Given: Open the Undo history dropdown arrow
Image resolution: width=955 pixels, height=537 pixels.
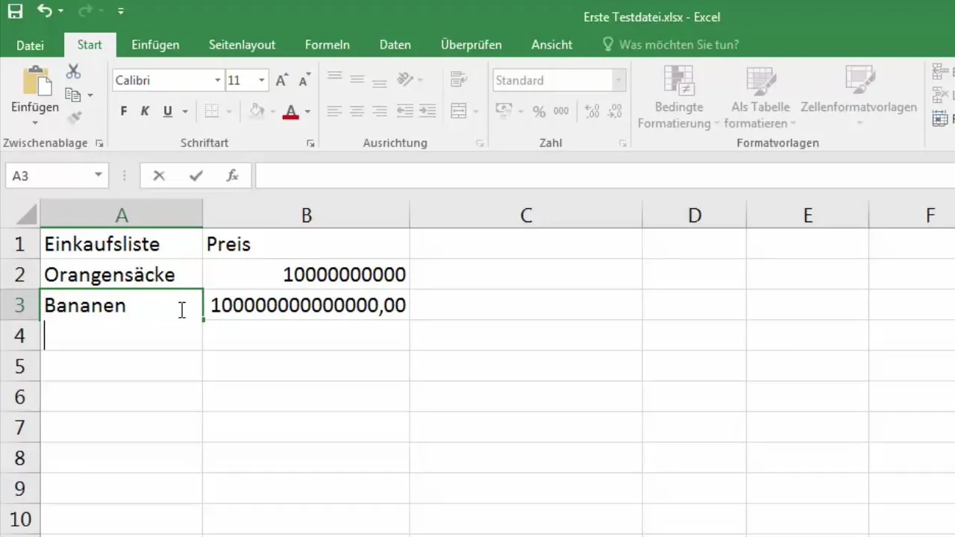Looking at the screenshot, I should [61, 12].
